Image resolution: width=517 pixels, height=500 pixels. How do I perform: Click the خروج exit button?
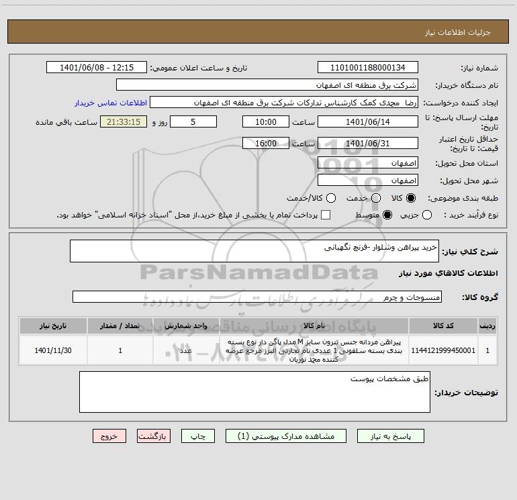[109, 436]
